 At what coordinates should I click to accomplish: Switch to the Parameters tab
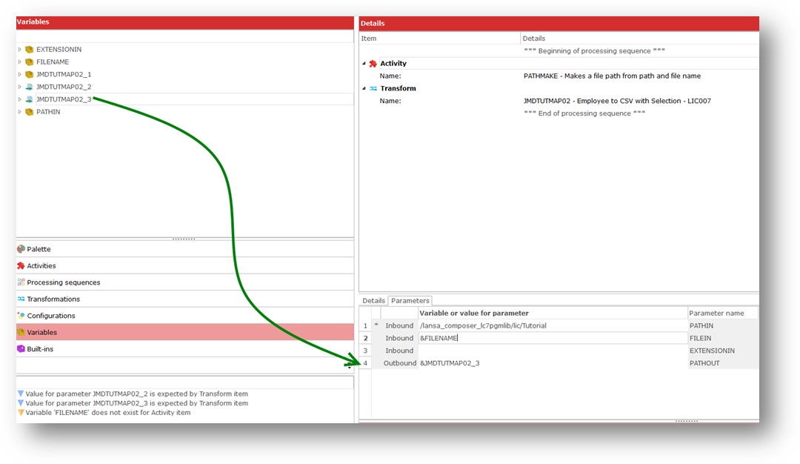(x=410, y=301)
